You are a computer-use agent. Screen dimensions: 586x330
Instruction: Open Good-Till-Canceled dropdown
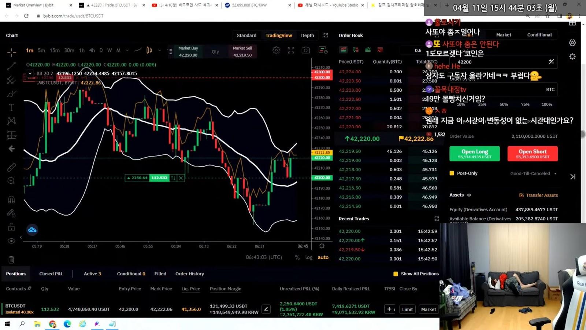tap(533, 173)
